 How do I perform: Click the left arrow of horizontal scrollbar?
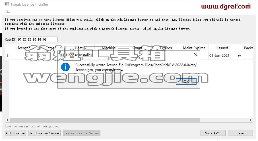7,120
